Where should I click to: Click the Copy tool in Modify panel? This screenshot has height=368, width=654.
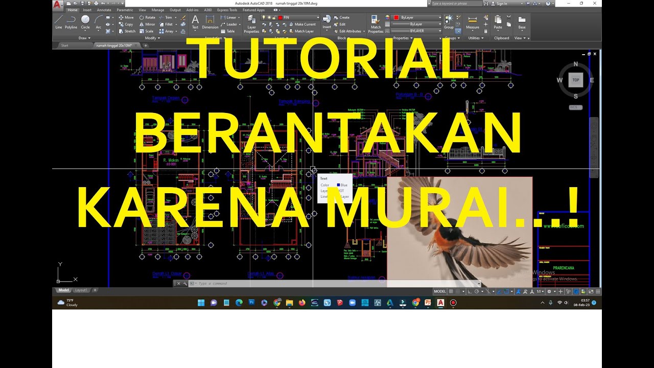[x=126, y=24]
